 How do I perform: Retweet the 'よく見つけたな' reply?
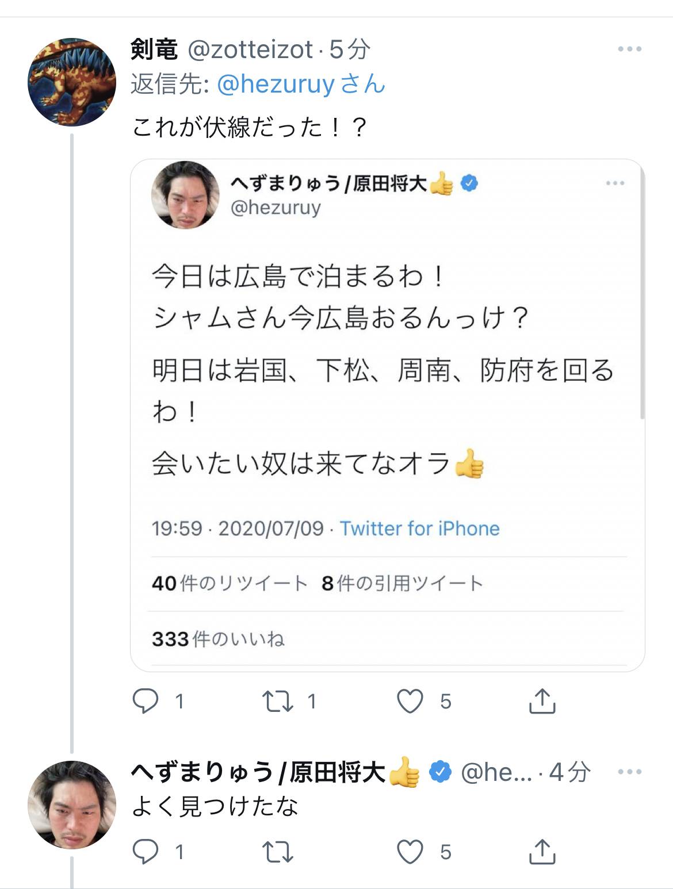point(278,852)
